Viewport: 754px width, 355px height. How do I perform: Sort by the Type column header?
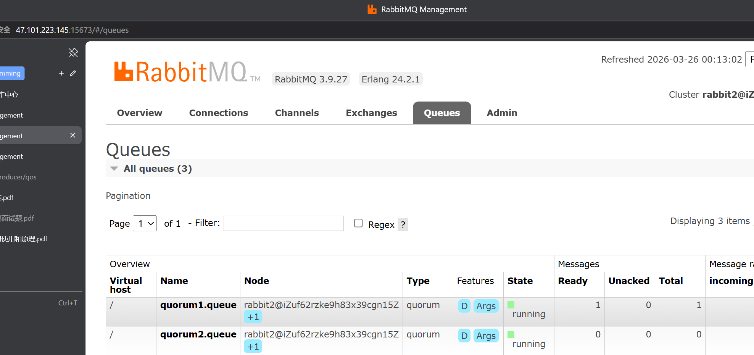418,281
